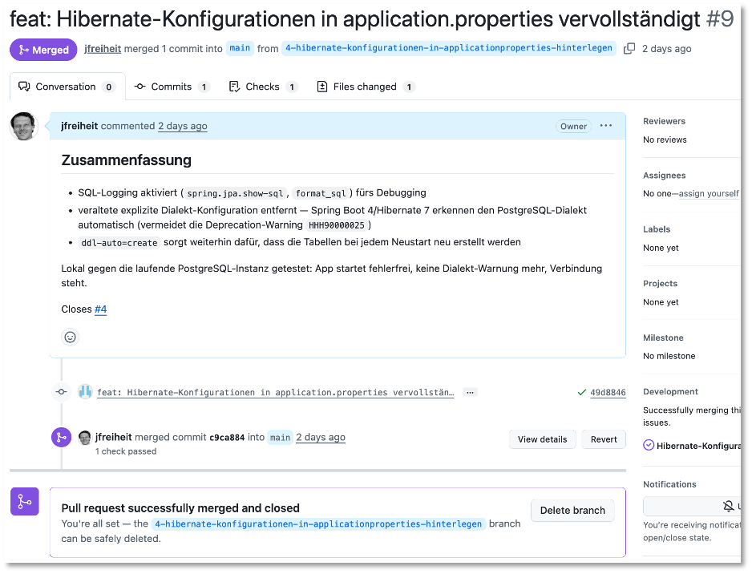Image resolution: width=752 pixels, height=574 pixels.
Task: Click the assign yourself link
Action: pyautogui.click(x=709, y=193)
